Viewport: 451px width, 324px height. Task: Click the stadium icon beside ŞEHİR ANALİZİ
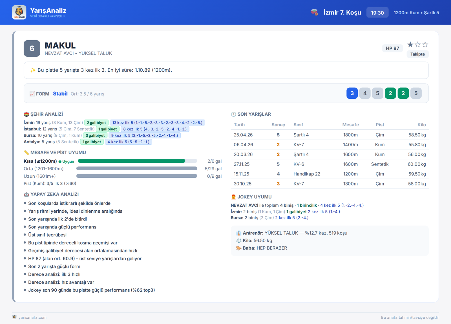26,114
